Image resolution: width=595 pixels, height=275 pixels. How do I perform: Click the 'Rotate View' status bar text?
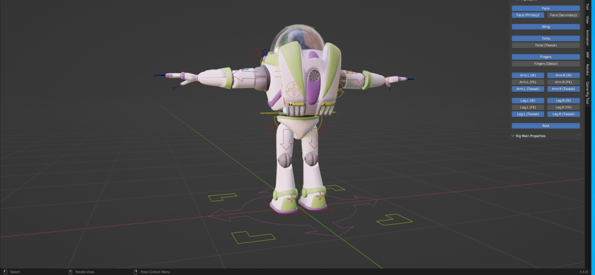[x=85, y=272]
